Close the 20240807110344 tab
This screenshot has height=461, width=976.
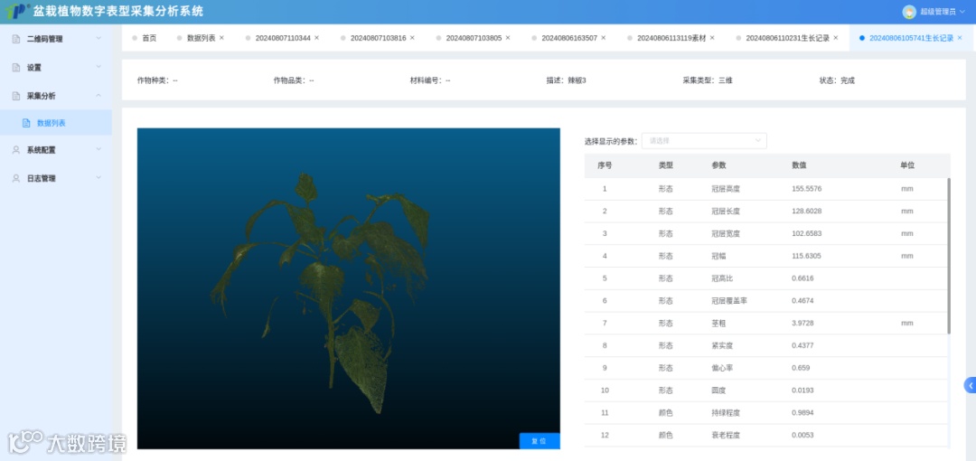317,38
